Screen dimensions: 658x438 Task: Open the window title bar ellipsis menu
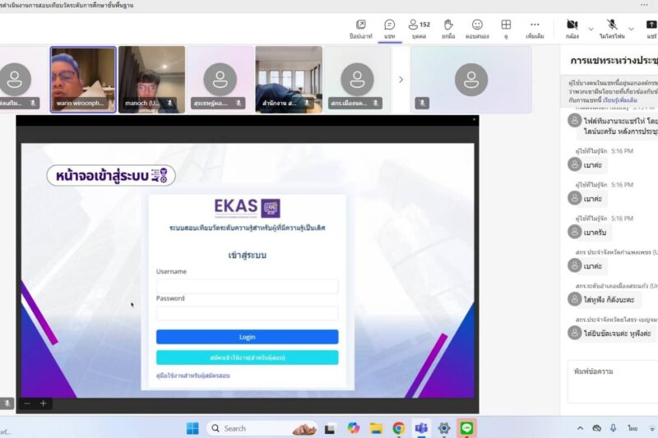(x=644, y=5)
